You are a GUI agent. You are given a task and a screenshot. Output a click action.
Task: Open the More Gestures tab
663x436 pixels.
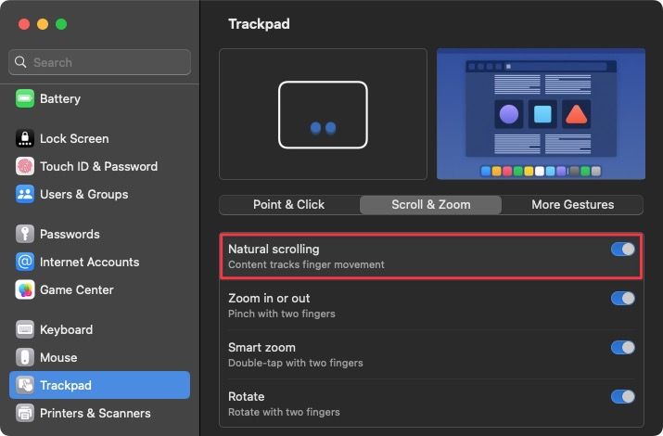[572, 204]
